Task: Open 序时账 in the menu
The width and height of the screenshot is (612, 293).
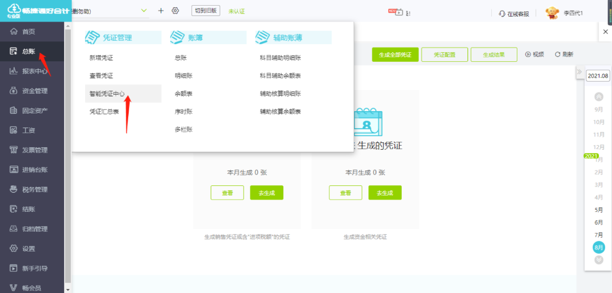Action: [184, 112]
